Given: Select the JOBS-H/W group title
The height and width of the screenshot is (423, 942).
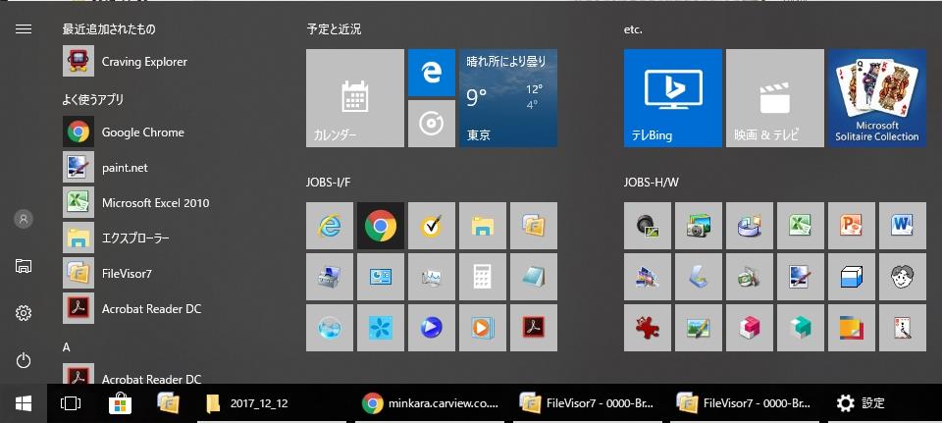Looking at the screenshot, I should pyautogui.click(x=652, y=183).
